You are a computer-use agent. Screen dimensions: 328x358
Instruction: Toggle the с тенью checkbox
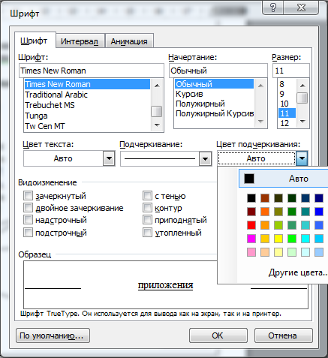[x=147, y=196]
